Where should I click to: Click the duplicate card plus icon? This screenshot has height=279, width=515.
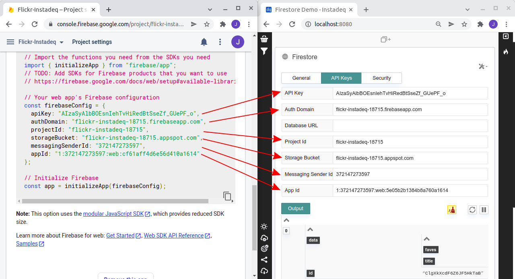(x=385, y=39)
